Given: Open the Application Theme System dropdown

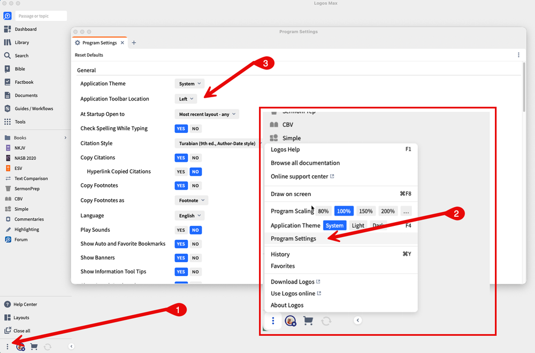Looking at the screenshot, I should (x=189, y=84).
